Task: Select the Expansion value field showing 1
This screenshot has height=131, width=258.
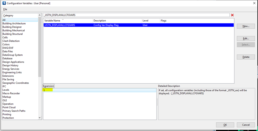Action: pos(100,90)
